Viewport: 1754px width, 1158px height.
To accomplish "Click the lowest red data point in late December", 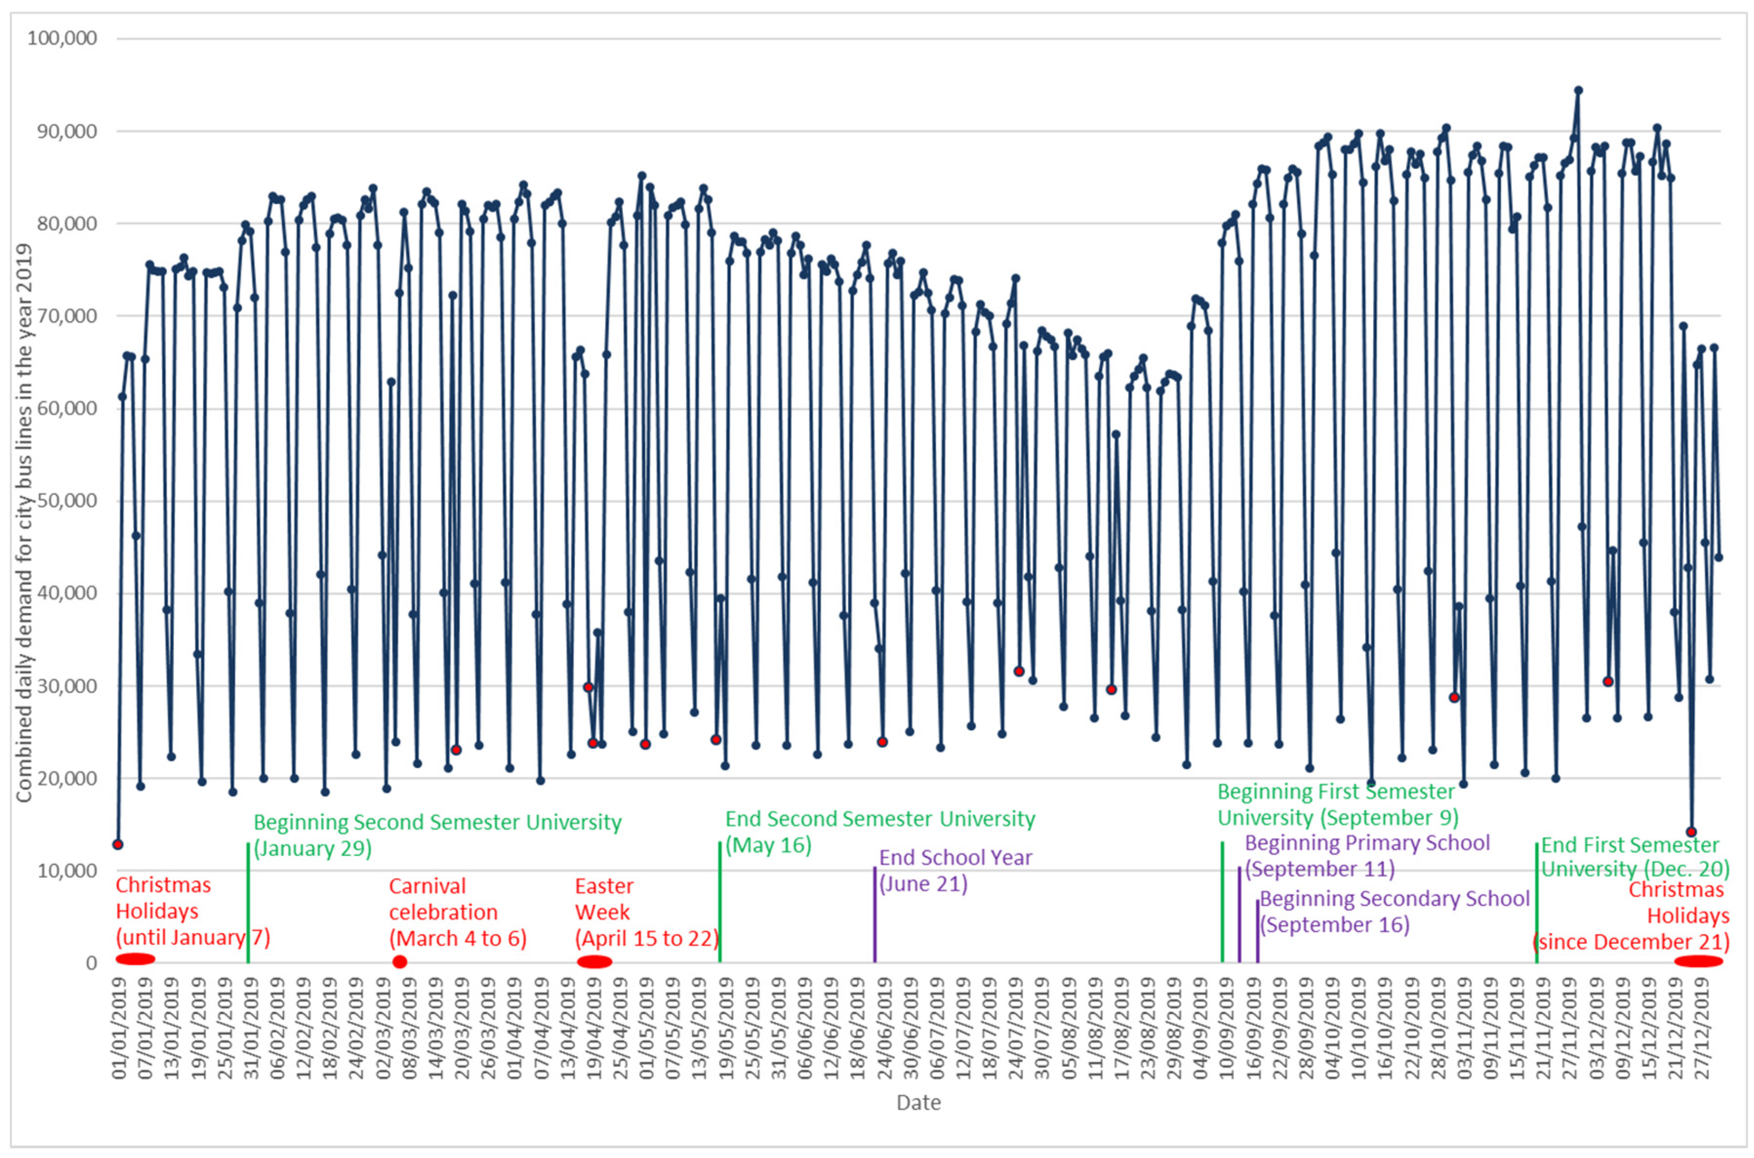I will (1691, 831).
